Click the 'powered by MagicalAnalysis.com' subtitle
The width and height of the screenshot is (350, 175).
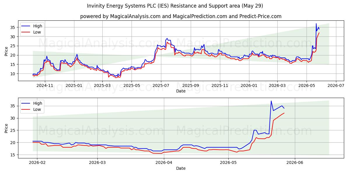click(181, 16)
